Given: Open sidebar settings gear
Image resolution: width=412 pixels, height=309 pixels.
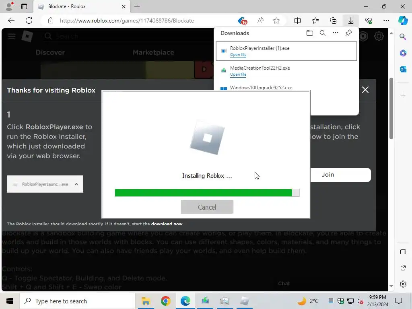Looking at the screenshot, I should click(x=403, y=284).
